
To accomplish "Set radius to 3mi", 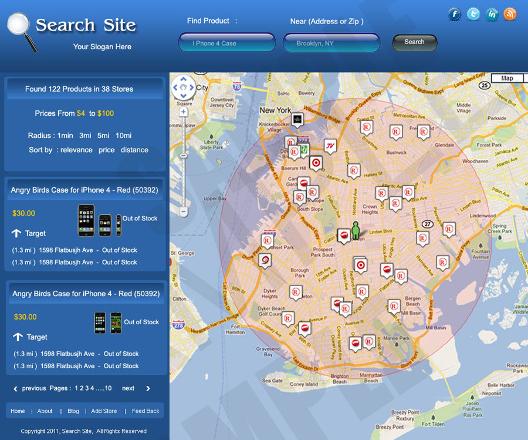I will 85,136.
